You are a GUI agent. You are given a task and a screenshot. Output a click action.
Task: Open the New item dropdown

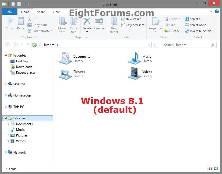[131, 19]
